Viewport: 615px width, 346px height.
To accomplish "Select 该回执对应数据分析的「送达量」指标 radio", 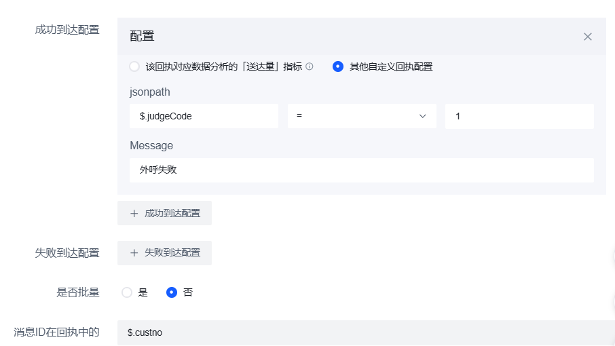I will tap(134, 66).
